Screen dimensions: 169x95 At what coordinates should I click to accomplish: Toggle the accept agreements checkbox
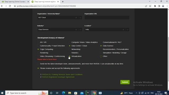click(38, 68)
